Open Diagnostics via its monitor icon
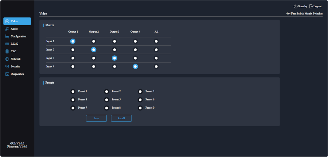328x157 pixels. (x=7, y=74)
